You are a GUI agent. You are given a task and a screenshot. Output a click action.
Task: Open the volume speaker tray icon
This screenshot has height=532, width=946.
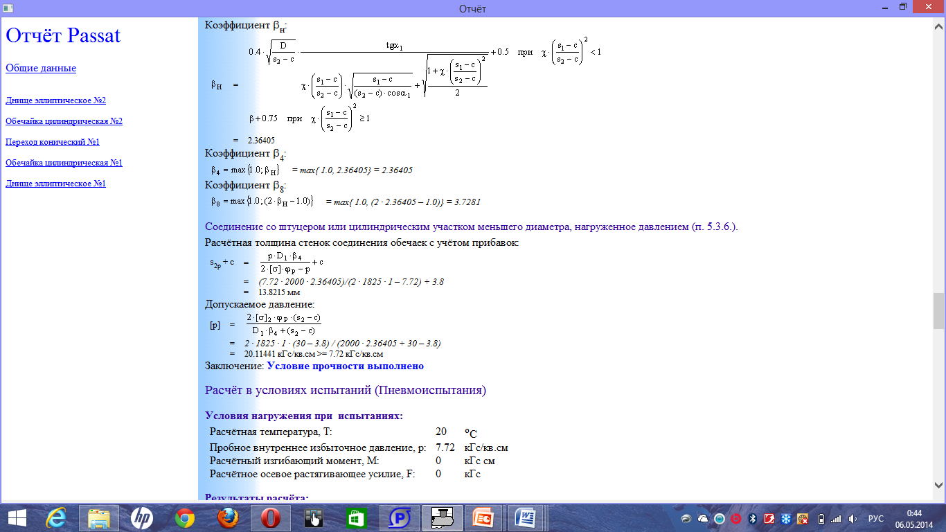click(x=853, y=518)
